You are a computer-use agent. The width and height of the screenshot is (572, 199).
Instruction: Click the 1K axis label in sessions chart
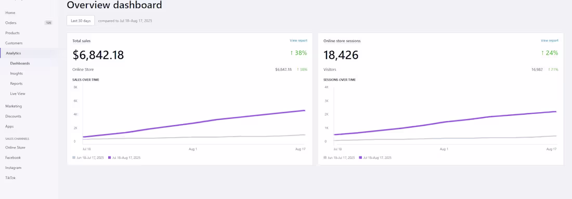point(327,128)
